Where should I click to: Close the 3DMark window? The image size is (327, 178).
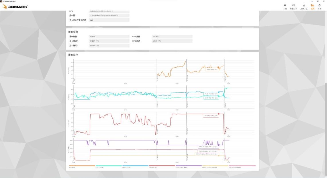[x=324, y=1]
